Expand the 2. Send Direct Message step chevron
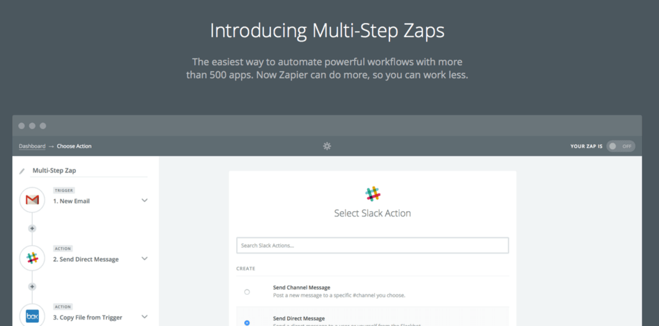Screen dimensions: 659x326 (144, 258)
